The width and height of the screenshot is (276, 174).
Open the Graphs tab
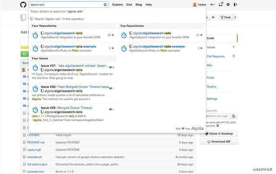click(x=211, y=87)
